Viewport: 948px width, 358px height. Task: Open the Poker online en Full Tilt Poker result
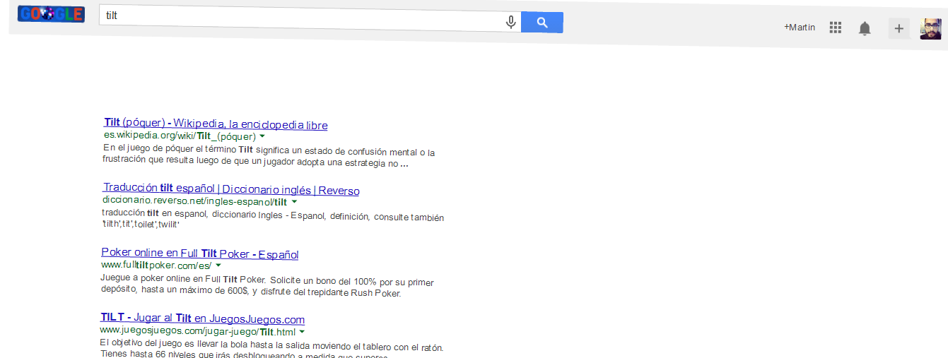tap(200, 253)
